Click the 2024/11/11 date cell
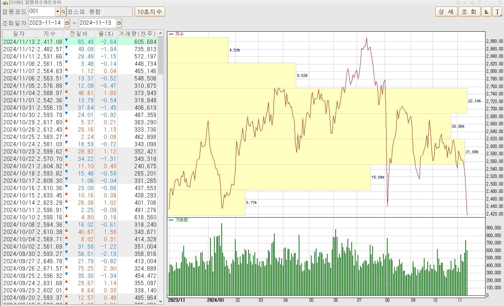The image size is (504, 306). pyautogui.click(x=19, y=56)
